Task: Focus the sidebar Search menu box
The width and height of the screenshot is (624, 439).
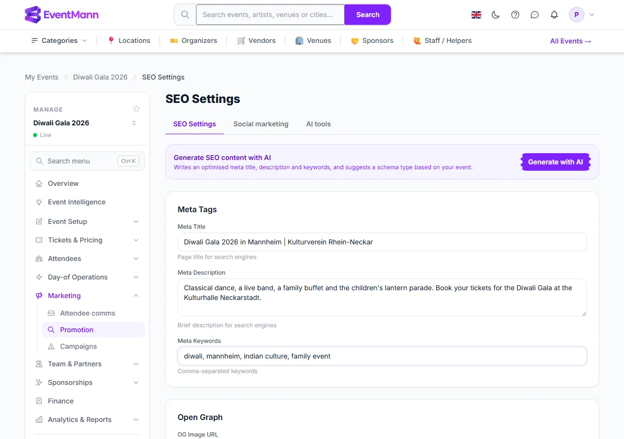Action: [87, 161]
